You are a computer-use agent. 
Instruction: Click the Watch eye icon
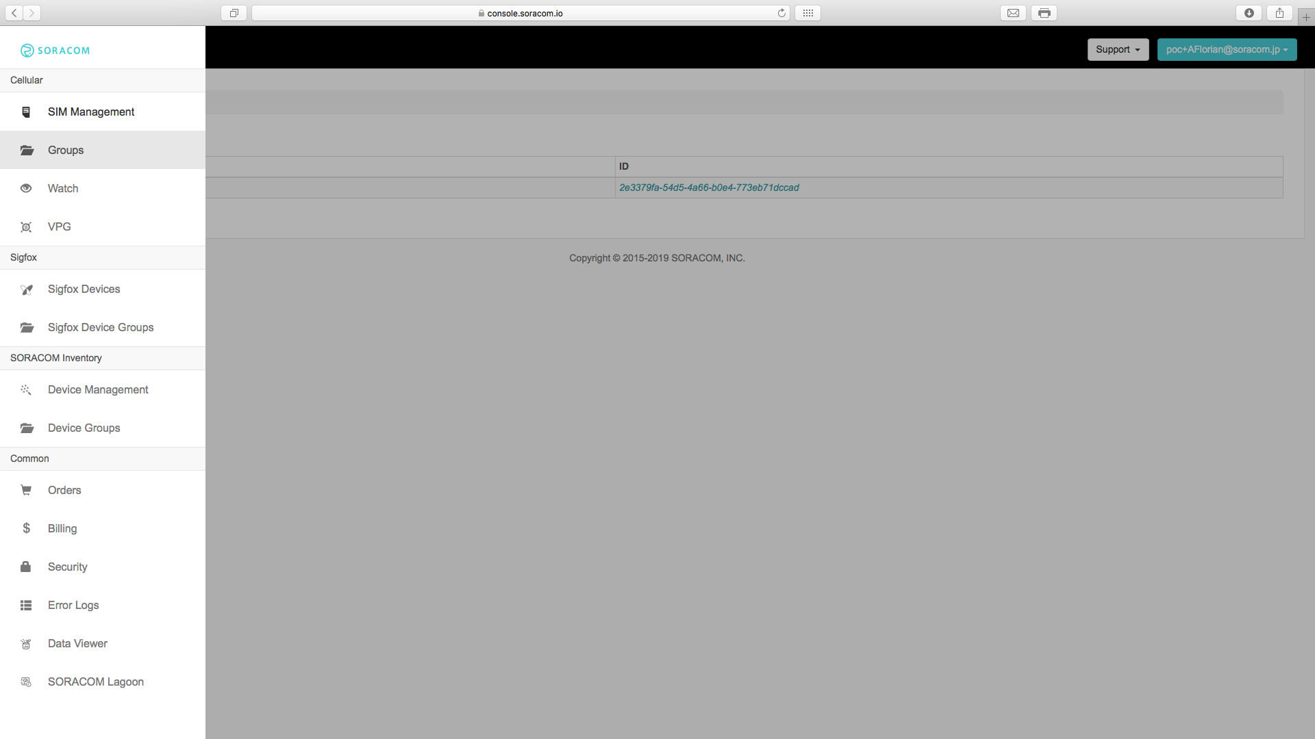[26, 188]
